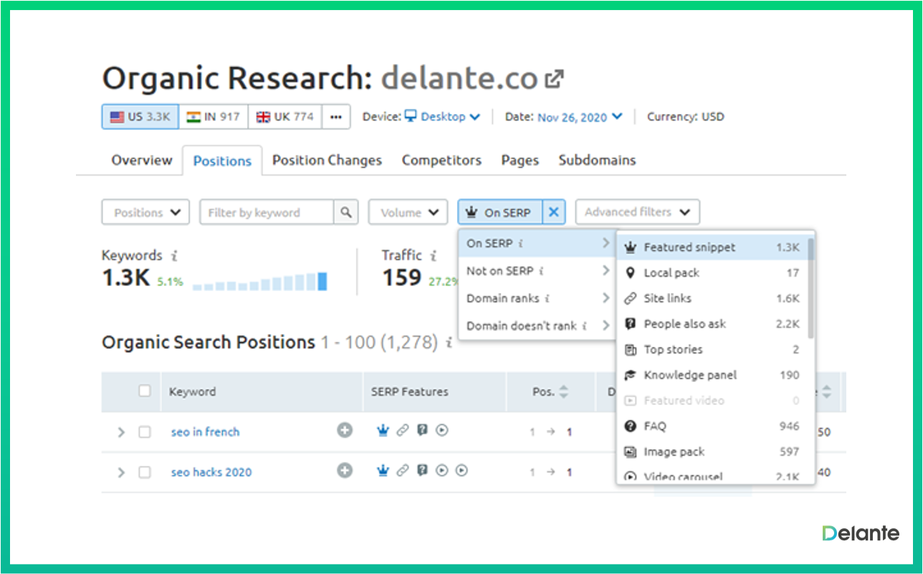
Task: Click the Keywords trend bar chart
Action: coord(259,281)
